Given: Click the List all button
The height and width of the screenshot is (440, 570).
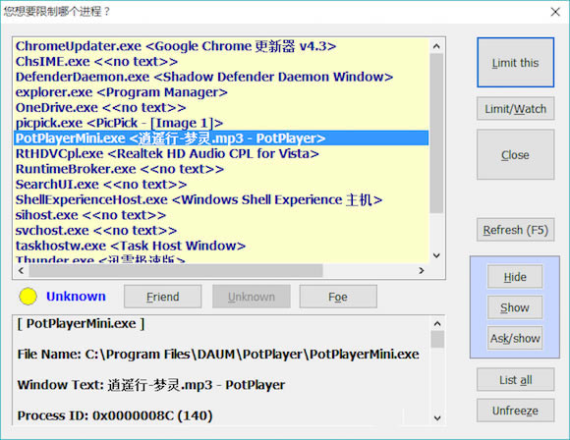Looking at the screenshot, I should click(516, 380).
